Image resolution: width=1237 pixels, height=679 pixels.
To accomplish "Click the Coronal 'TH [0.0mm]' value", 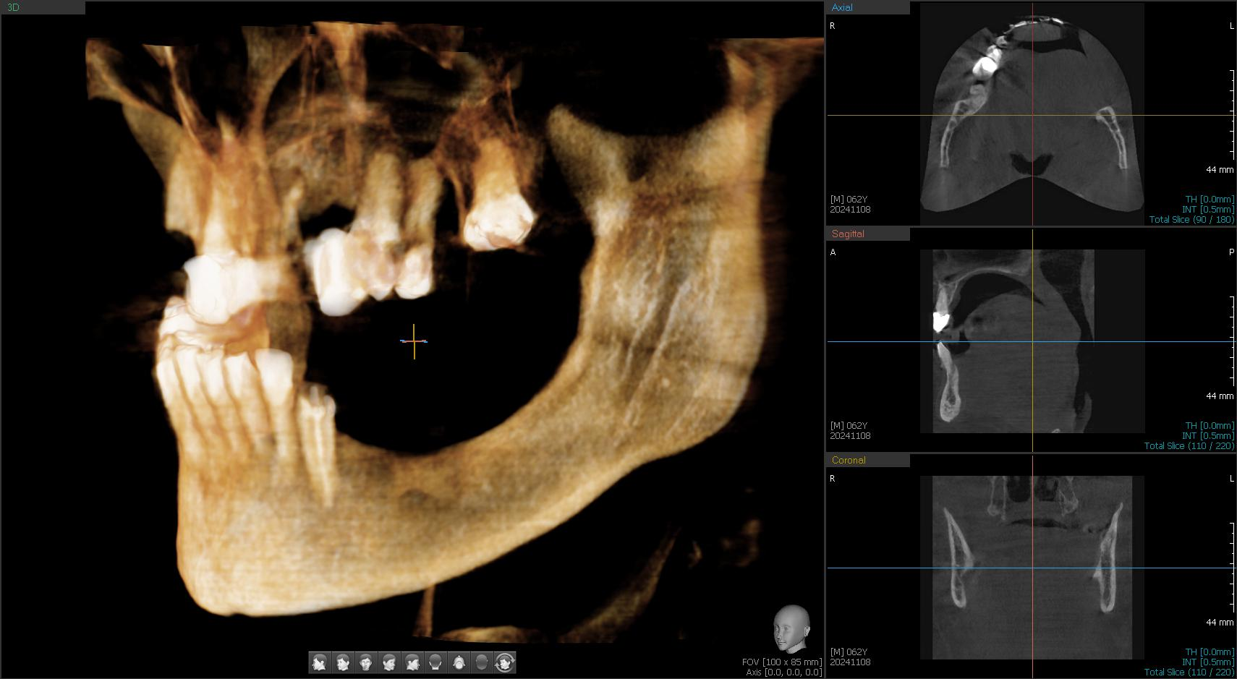I will tap(1210, 652).
